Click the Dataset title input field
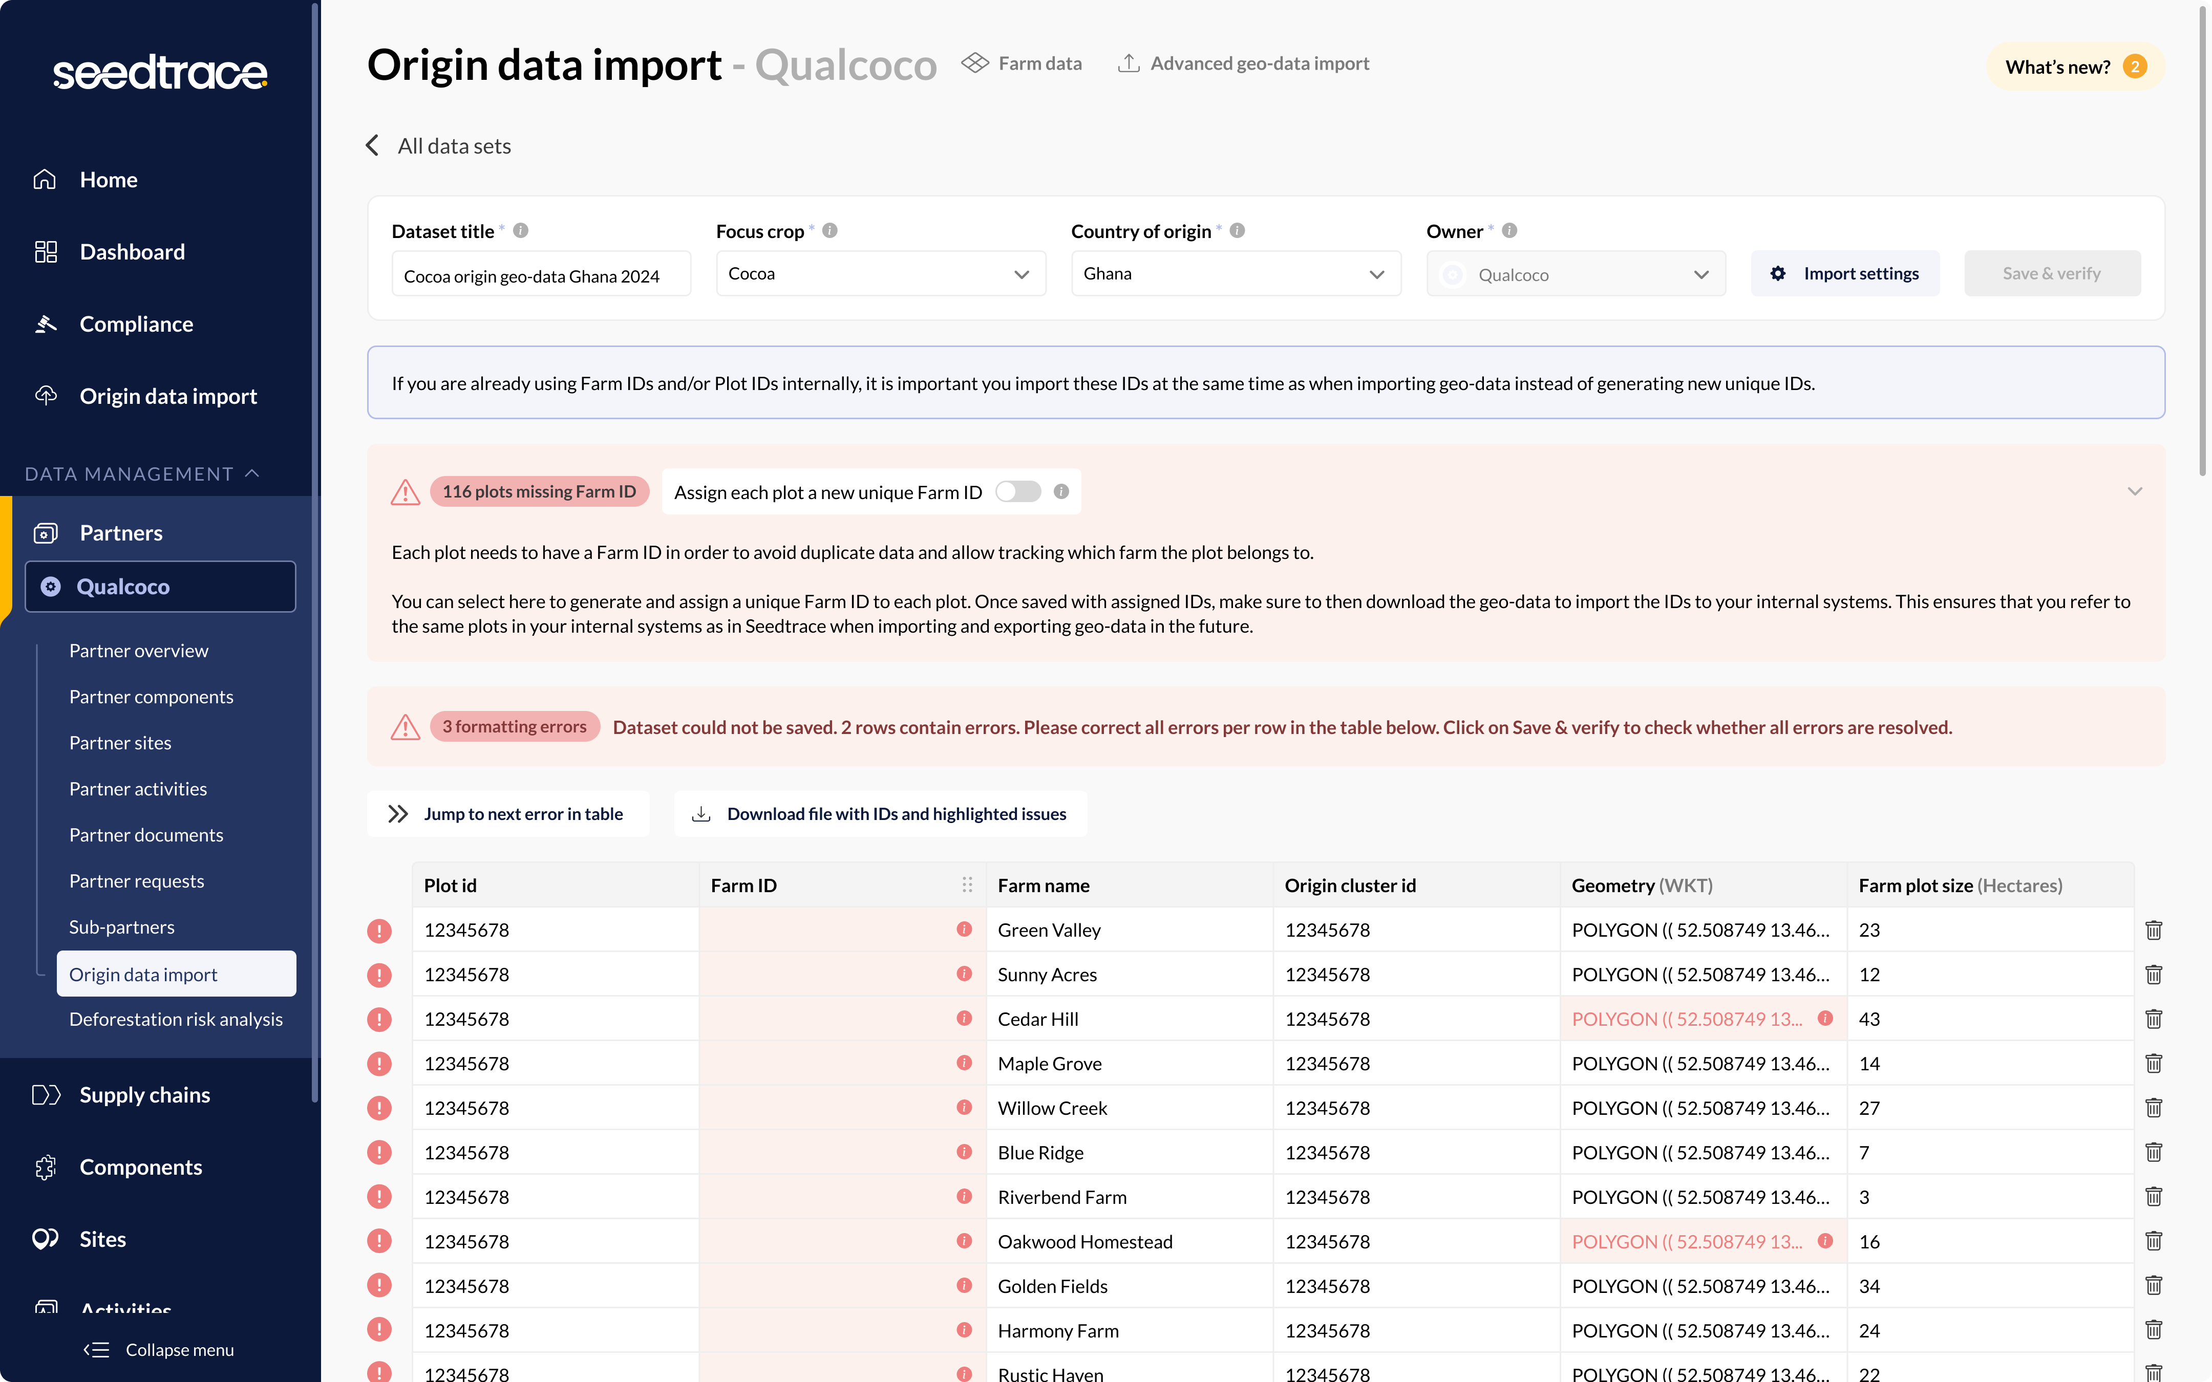The height and width of the screenshot is (1382, 2212). (540, 274)
